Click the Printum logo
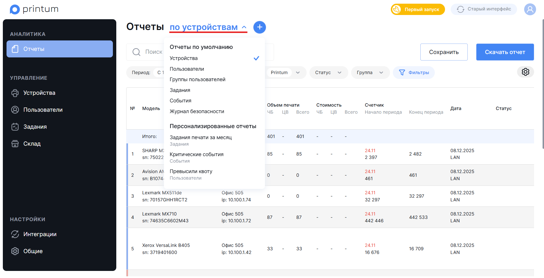This screenshot has width=544, height=278. coord(34,9)
